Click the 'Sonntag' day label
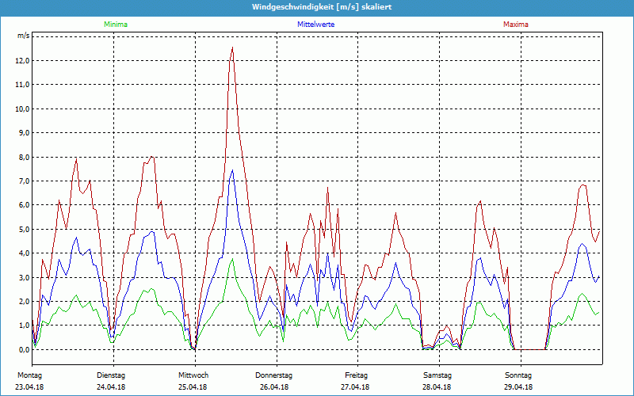The height and width of the screenshot is (396, 634). (x=518, y=375)
